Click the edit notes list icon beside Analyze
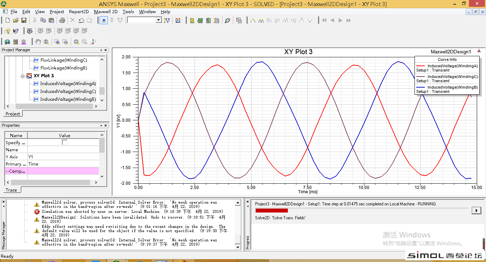 click(216, 20)
